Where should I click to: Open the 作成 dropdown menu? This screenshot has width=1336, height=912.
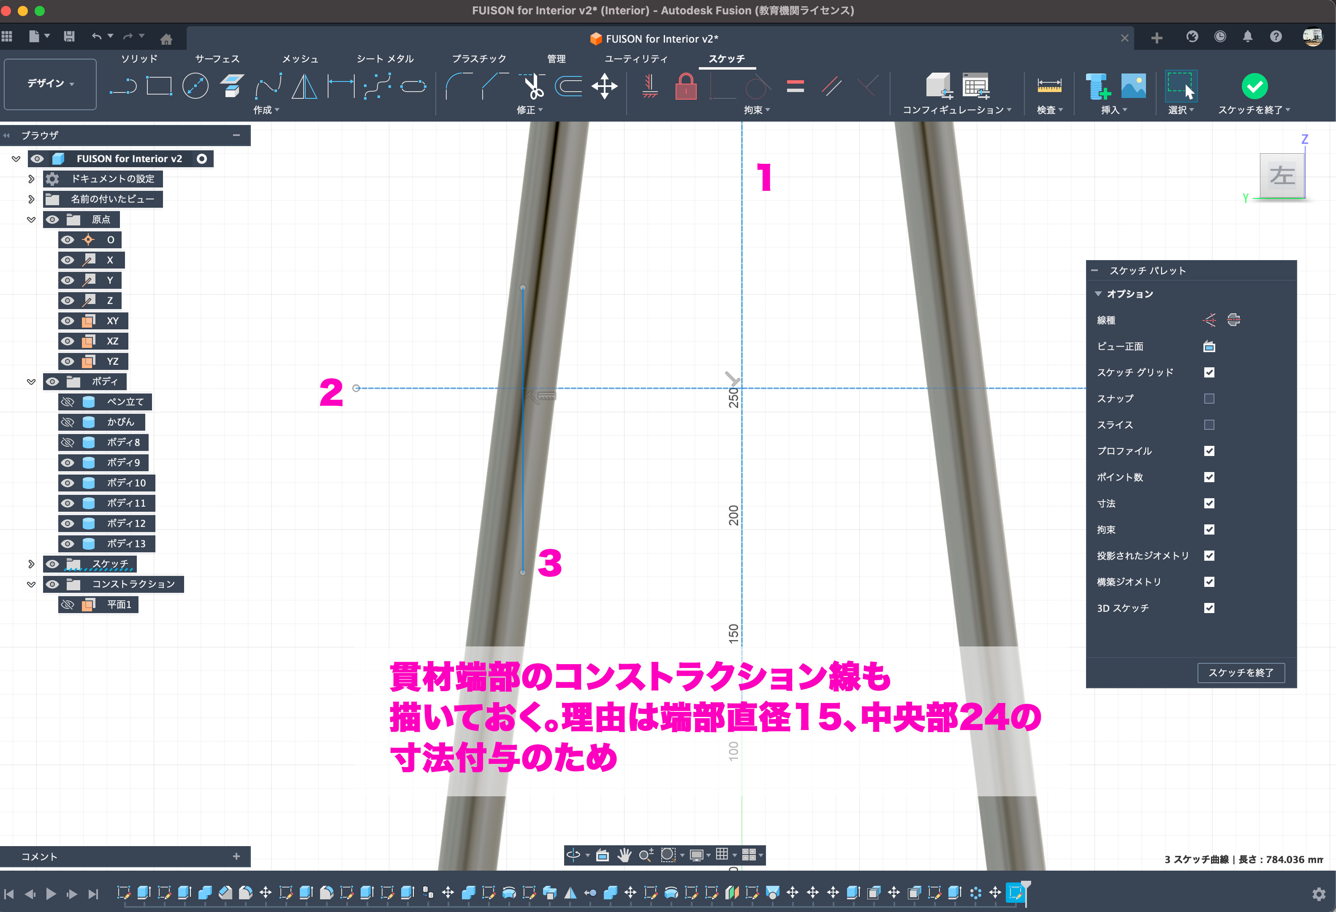(x=266, y=110)
